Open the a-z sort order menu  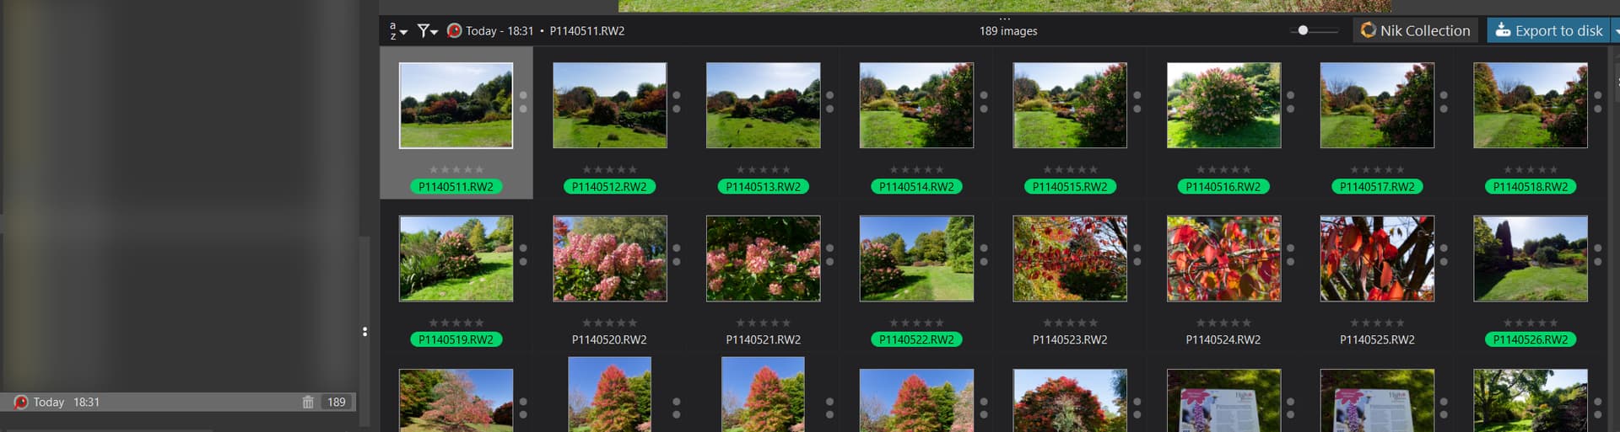397,31
